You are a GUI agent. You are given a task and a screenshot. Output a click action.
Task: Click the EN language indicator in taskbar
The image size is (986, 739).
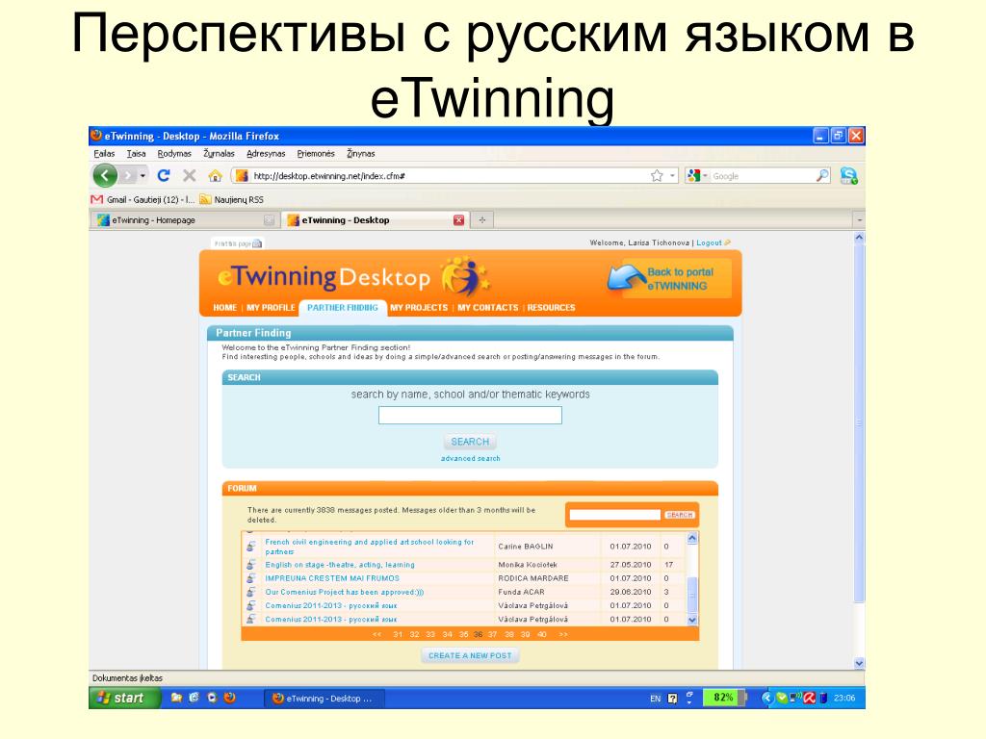click(x=655, y=699)
